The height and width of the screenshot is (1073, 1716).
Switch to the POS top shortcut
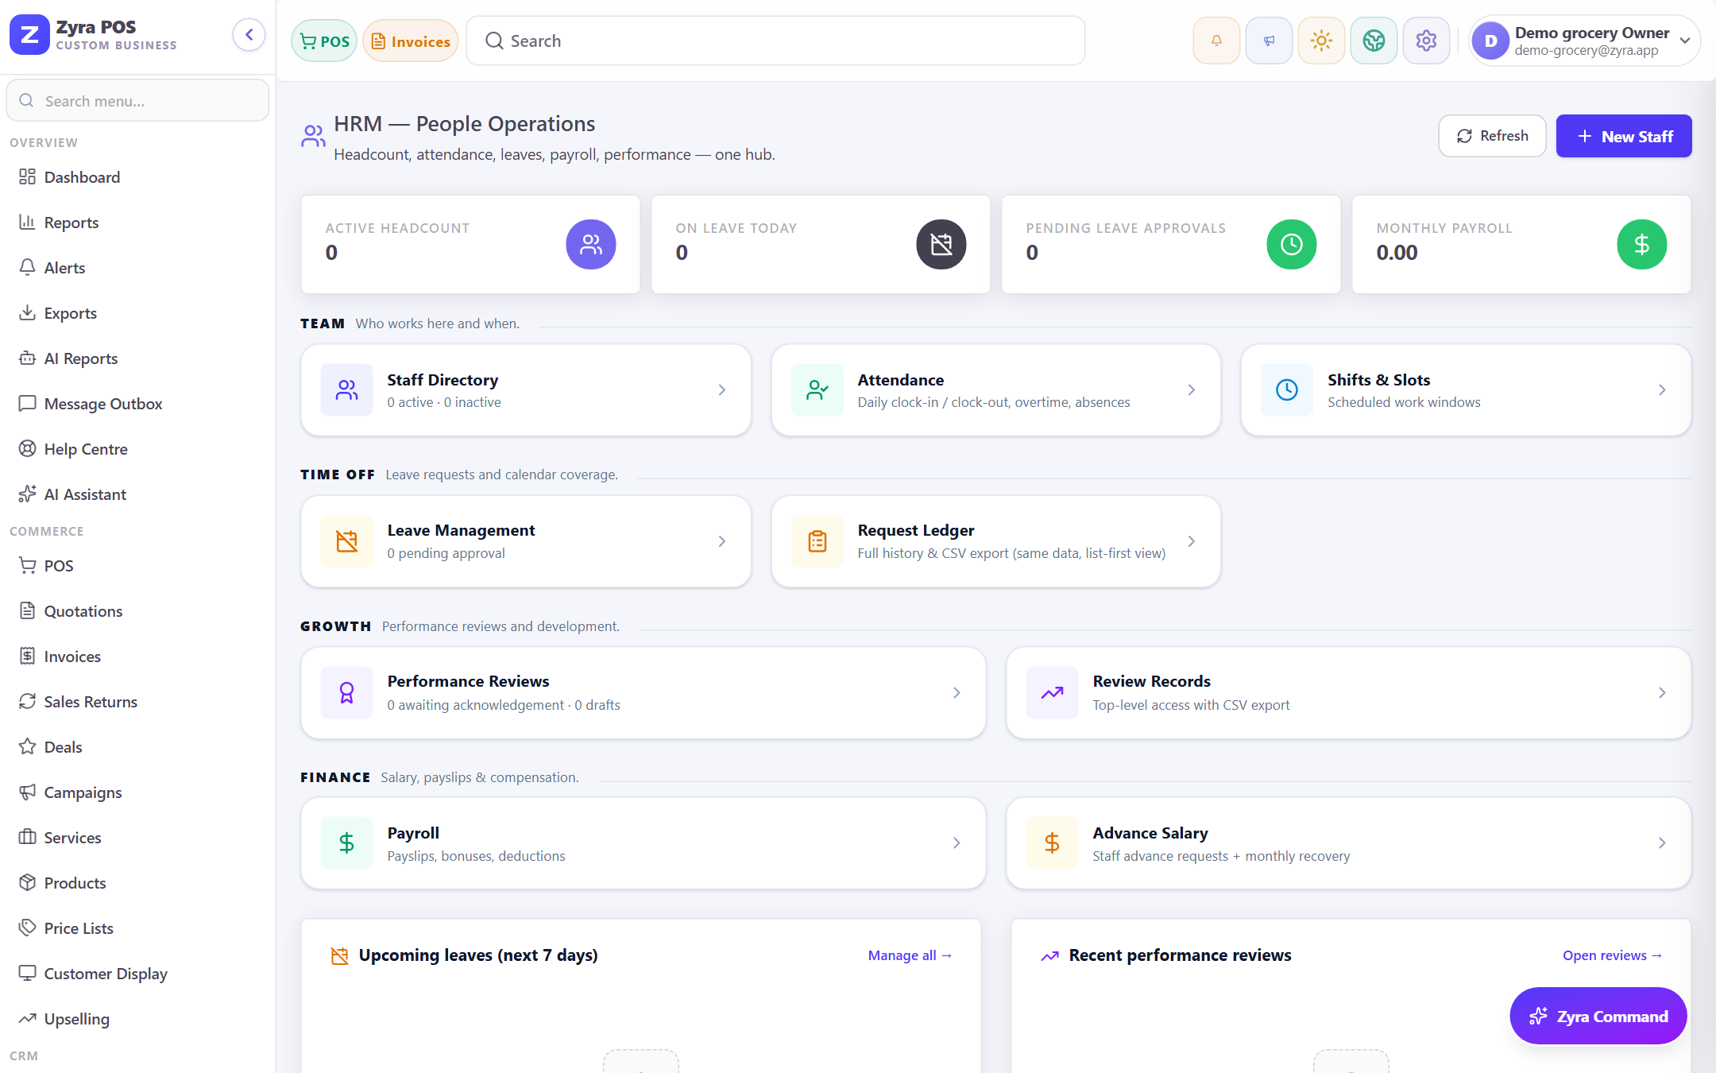click(324, 41)
